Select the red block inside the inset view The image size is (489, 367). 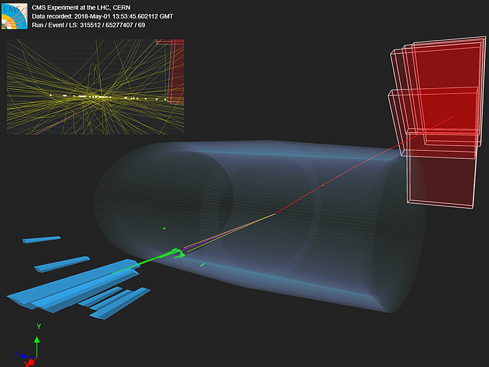coord(176,73)
